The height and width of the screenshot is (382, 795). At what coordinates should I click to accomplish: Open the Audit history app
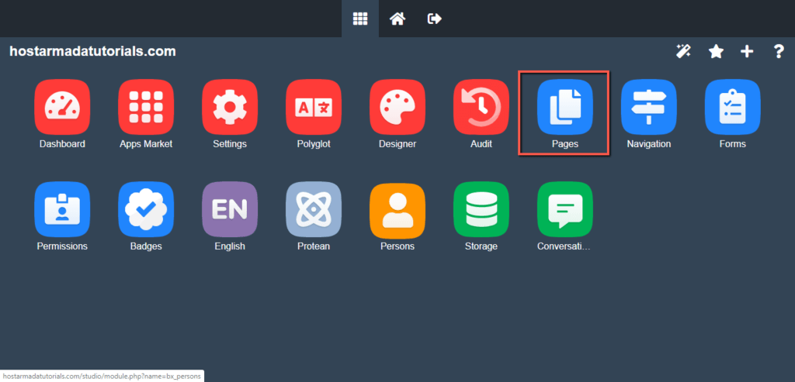click(481, 107)
